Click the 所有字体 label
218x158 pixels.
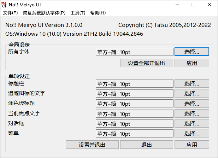19,52
